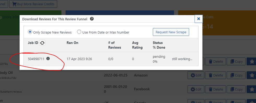
Task: Click Buy More Review Credits button
Action: pyautogui.click(x=33, y=4)
